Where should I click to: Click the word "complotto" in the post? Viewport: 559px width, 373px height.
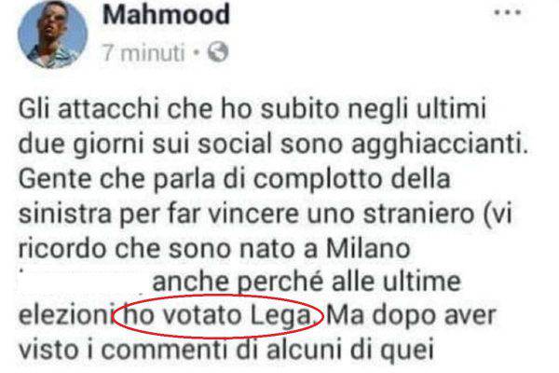[318, 180]
